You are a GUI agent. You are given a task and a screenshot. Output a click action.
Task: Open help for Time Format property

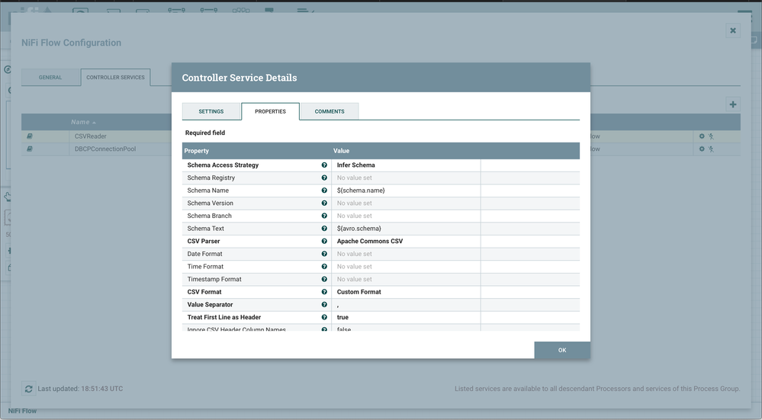324,267
